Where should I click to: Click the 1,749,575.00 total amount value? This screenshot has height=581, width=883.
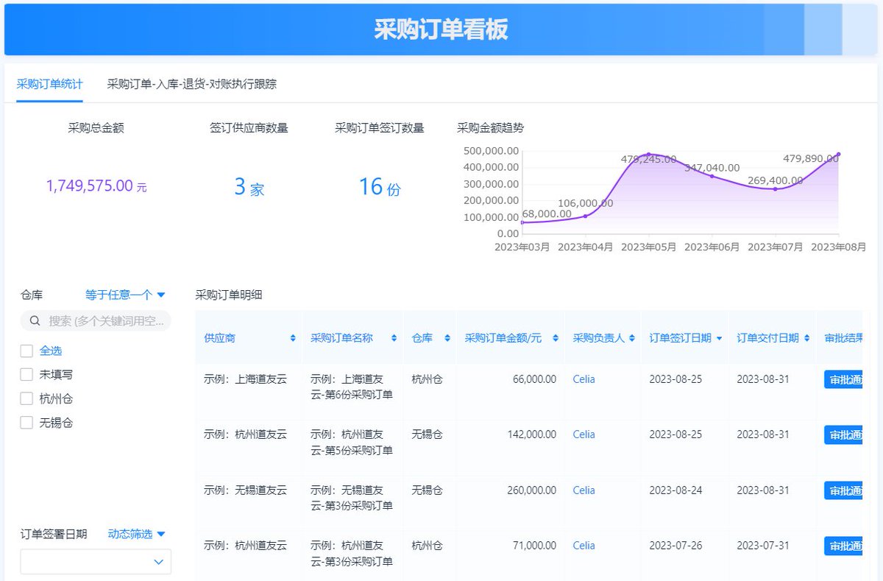pos(96,186)
